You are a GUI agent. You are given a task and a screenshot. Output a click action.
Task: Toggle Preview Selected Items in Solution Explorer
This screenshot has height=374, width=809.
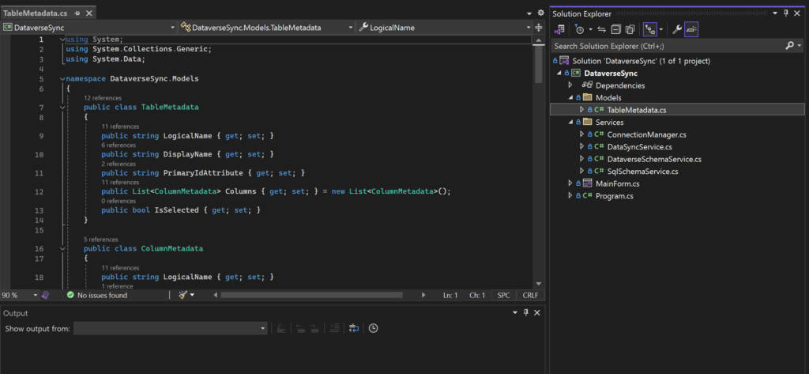click(691, 30)
